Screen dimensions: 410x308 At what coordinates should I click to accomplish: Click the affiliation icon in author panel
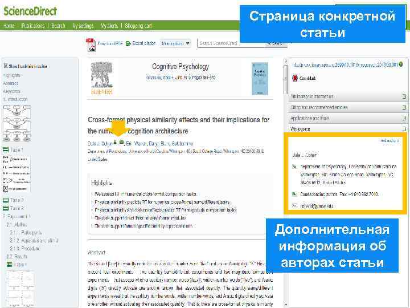pos(294,167)
